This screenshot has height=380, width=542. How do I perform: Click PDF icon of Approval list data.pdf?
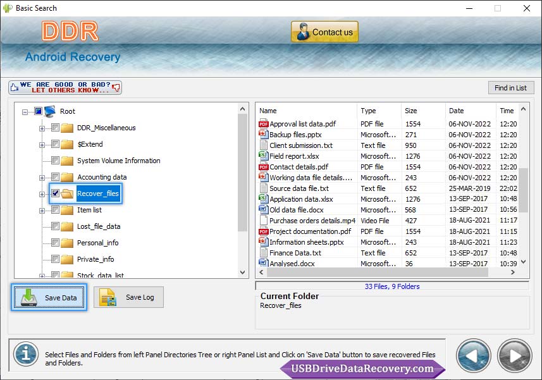coord(263,124)
